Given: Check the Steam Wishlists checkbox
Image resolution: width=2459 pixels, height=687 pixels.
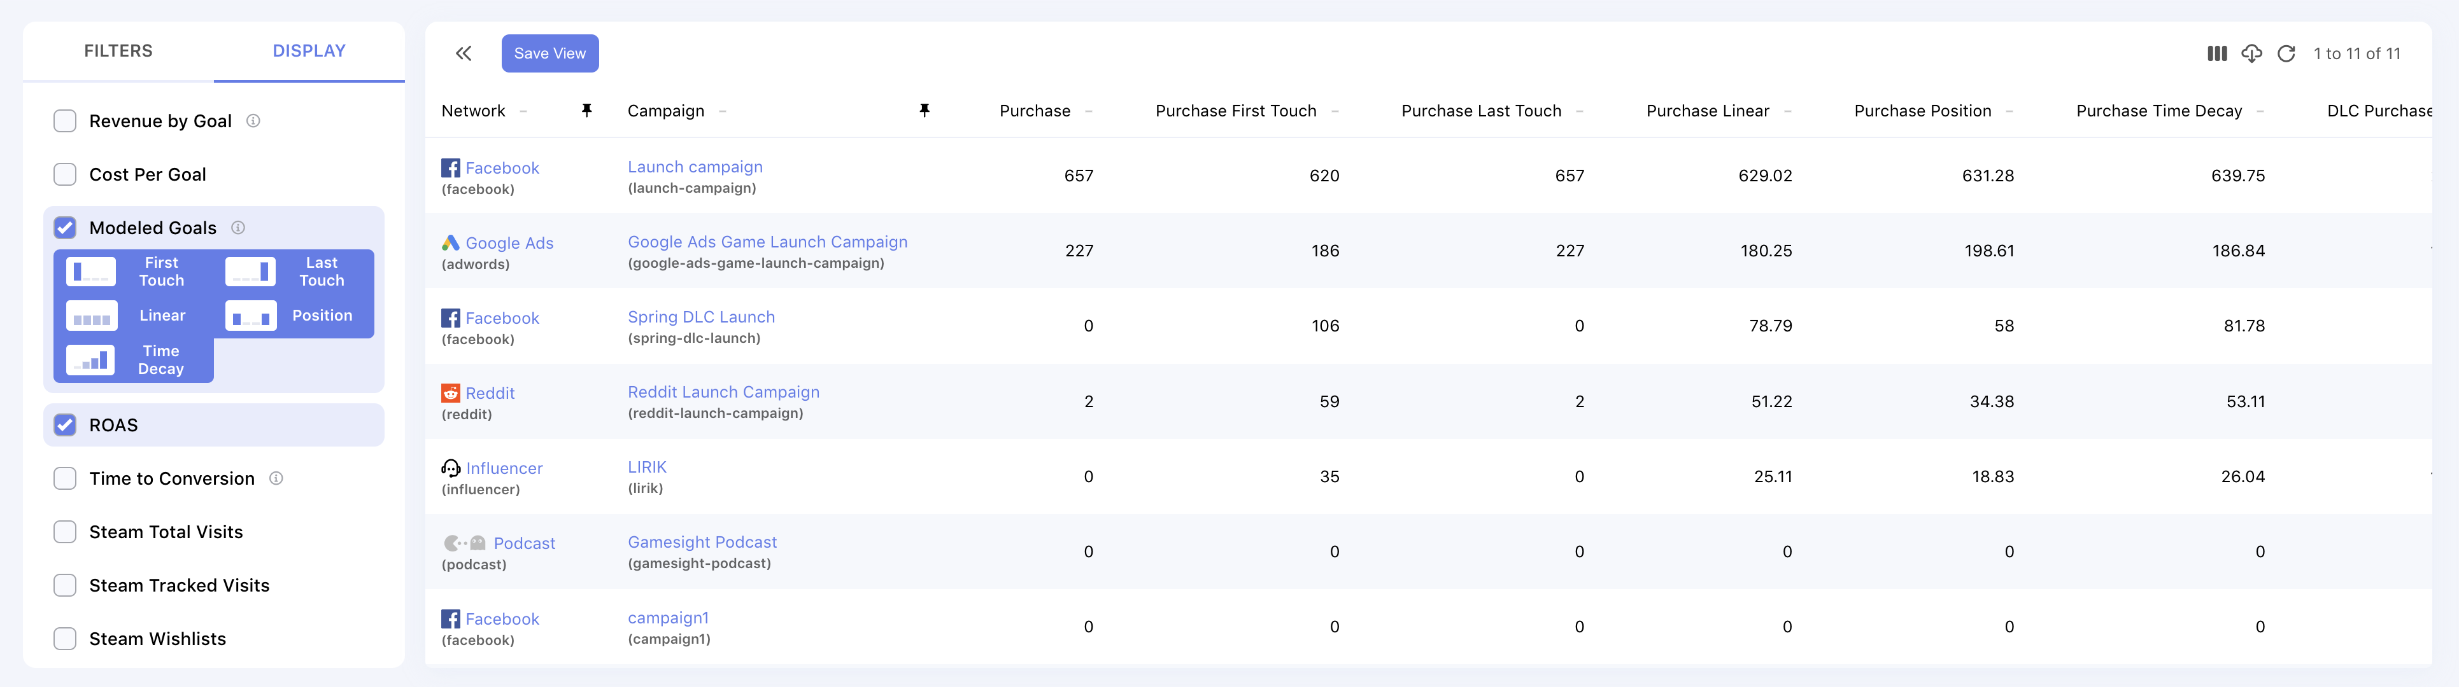Looking at the screenshot, I should 65,639.
